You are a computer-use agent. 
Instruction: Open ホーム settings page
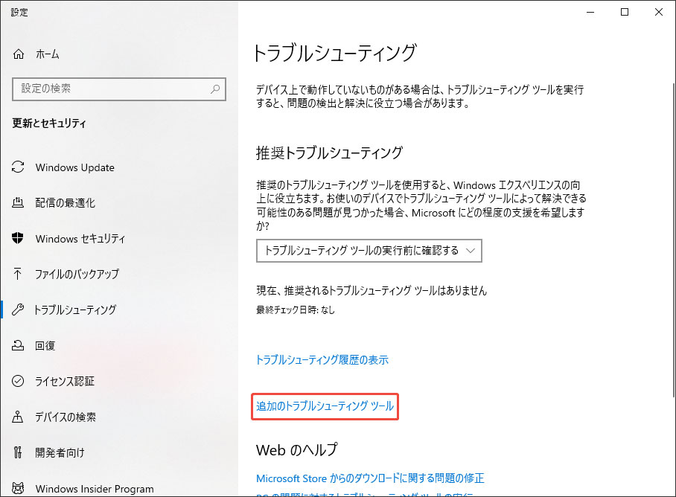tap(48, 54)
